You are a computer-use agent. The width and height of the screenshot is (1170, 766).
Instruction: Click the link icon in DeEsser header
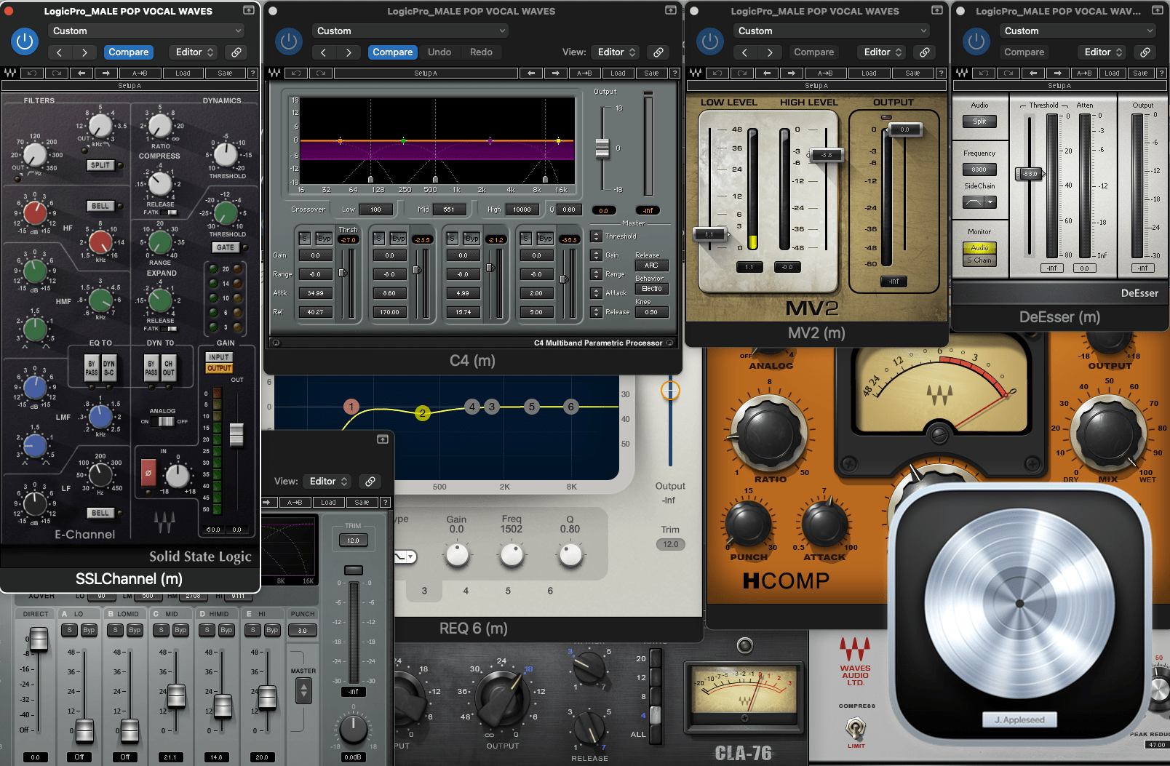click(1145, 52)
